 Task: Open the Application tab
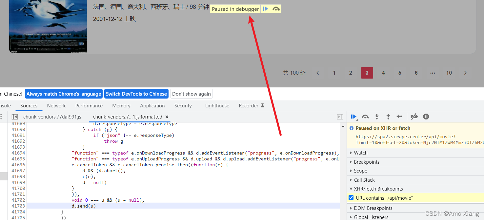tap(152, 106)
